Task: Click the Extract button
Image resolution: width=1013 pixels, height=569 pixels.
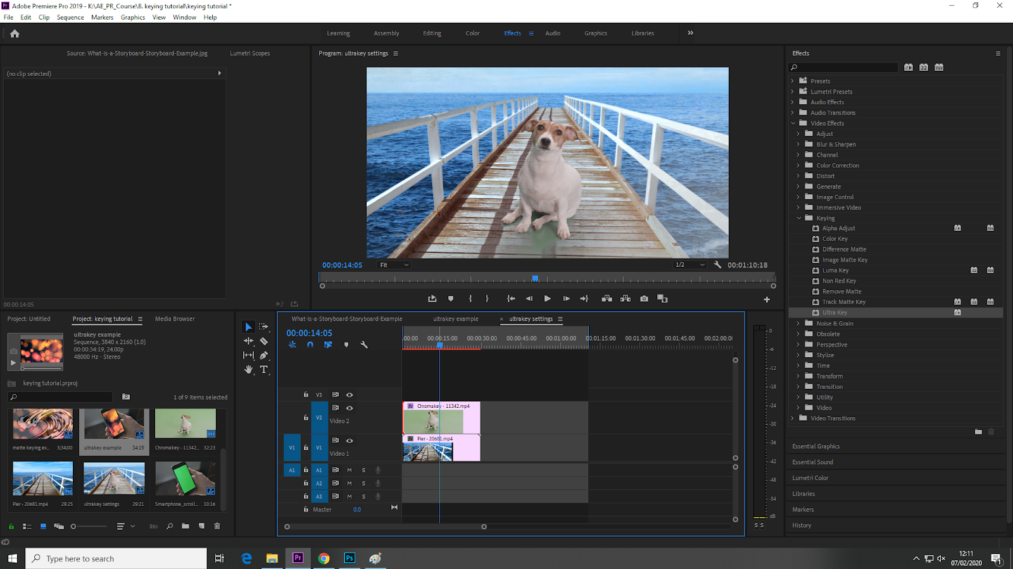Action: [x=626, y=298]
